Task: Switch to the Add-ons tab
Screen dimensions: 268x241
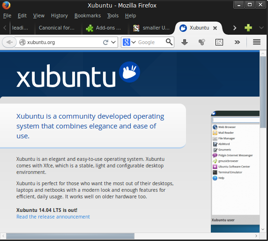Action: click(105, 28)
